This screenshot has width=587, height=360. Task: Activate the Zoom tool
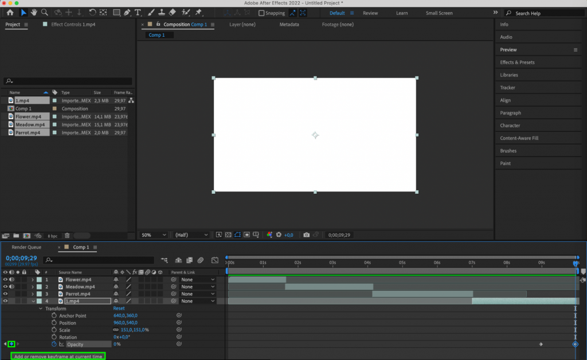(x=45, y=12)
